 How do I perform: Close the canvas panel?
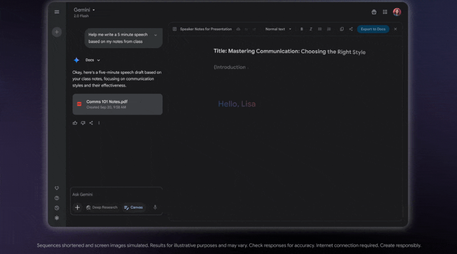[396, 29]
